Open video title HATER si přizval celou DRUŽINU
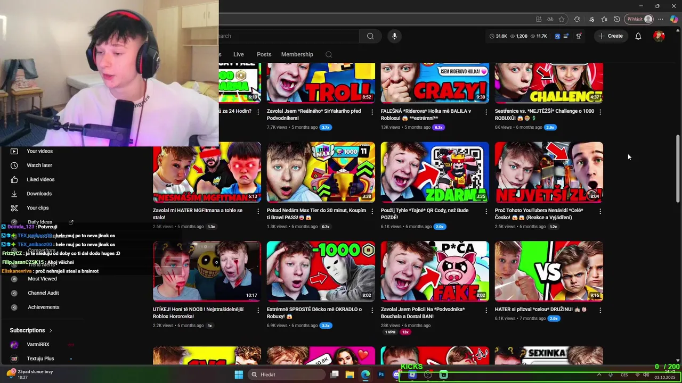682x383 pixels. click(x=541, y=310)
